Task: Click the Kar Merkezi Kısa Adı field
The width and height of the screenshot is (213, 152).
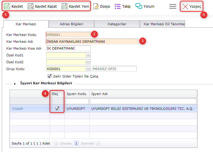Action: pyautogui.click(x=68, y=48)
